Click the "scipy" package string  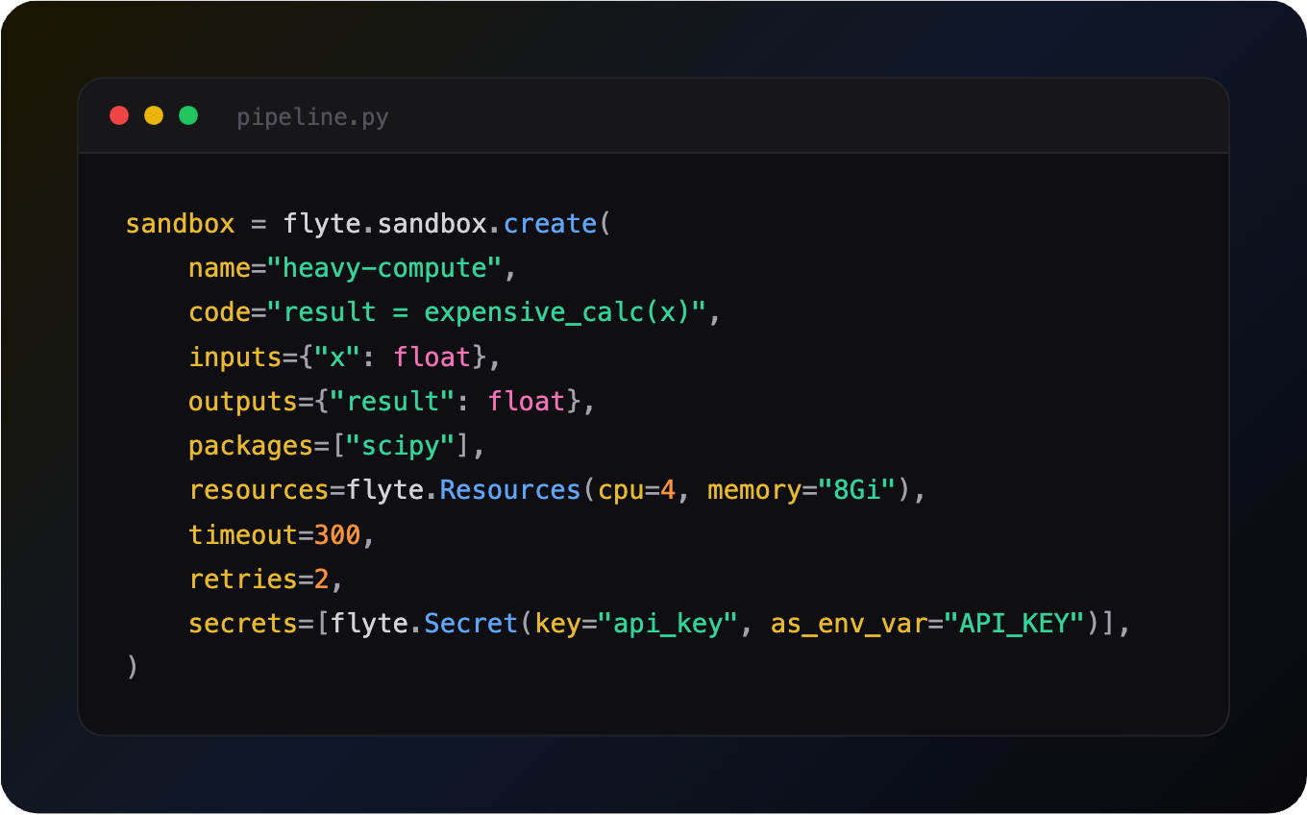401,446
